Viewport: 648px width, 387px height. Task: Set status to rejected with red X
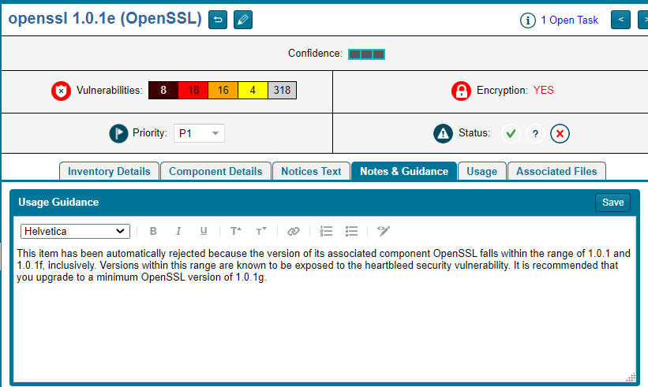coord(560,134)
